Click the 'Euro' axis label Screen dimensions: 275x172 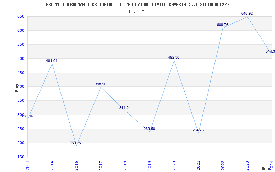point(17,87)
